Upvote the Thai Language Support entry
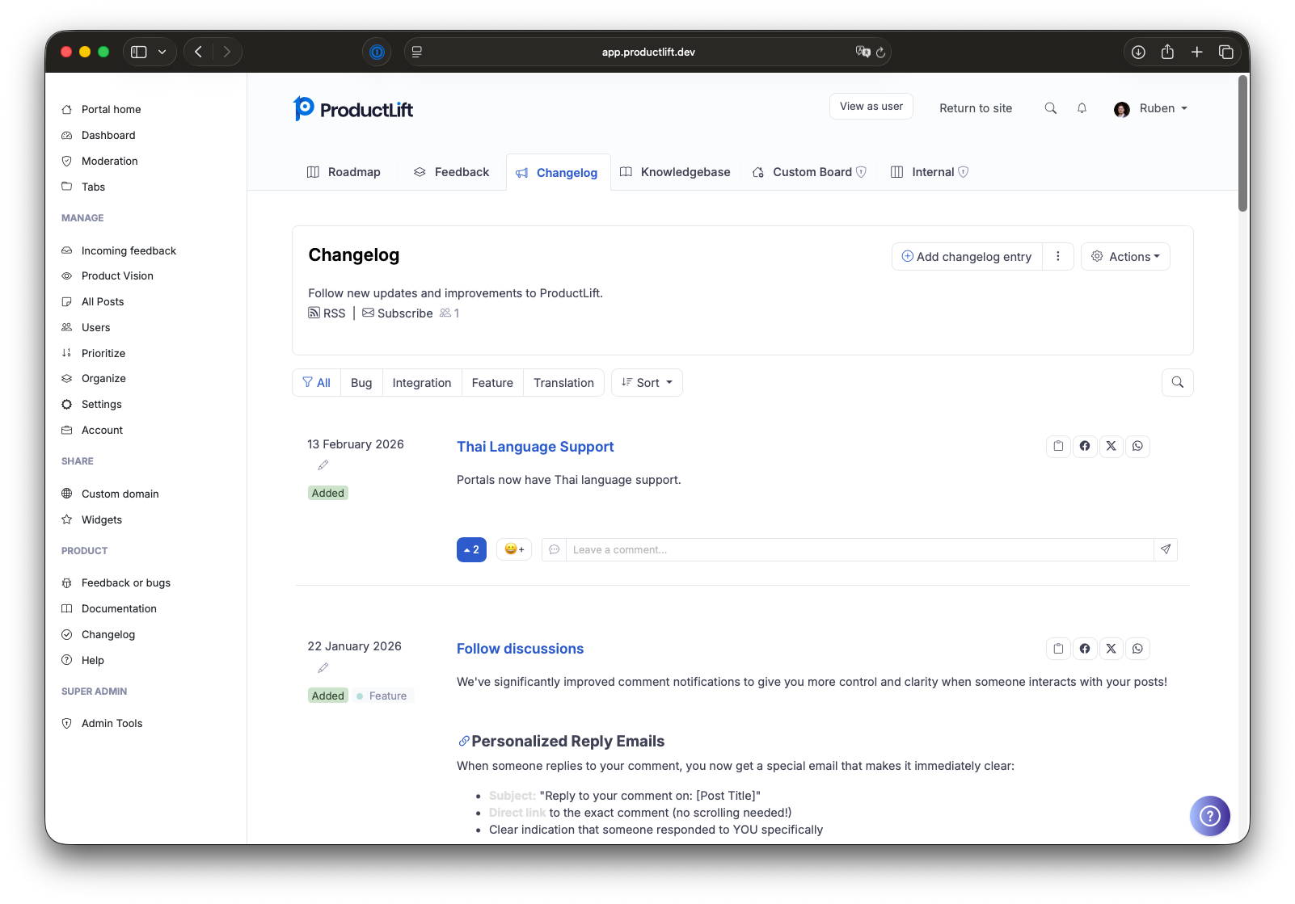This screenshot has width=1295, height=904. [x=471, y=549]
